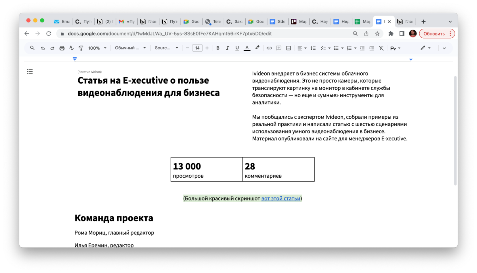The image size is (477, 273).
Task: Open the text color picker
Action: tap(247, 48)
